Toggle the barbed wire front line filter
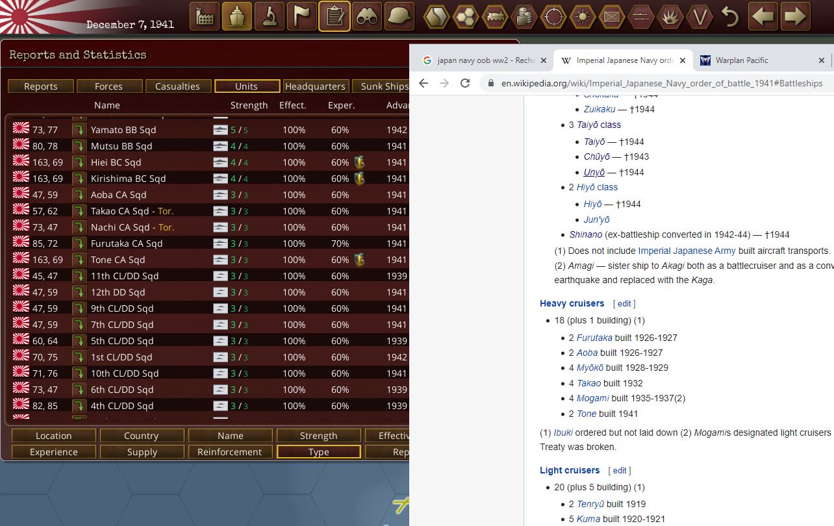Screen dimensions: 834x526 (x=640, y=16)
